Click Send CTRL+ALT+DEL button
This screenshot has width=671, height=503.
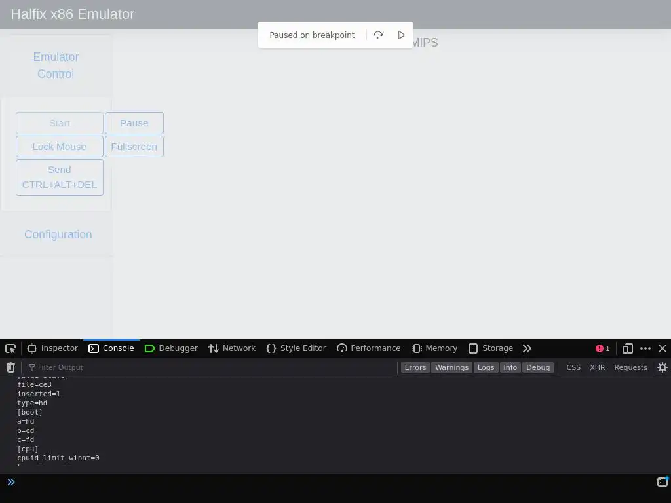[60, 177]
